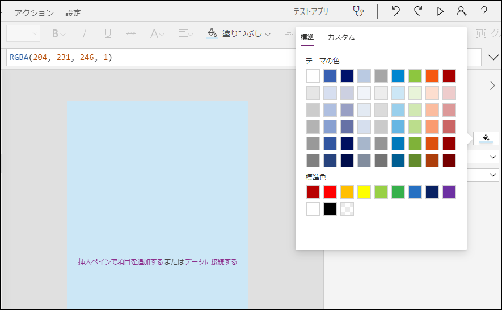
Task: Toggle underline text formatting
Action: point(108,33)
